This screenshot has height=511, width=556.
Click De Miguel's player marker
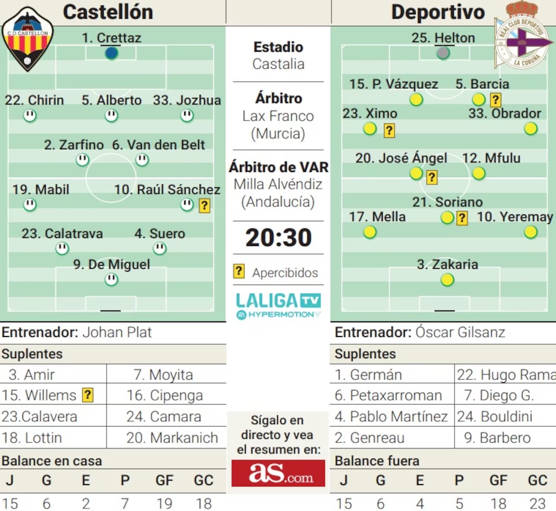[111, 280]
